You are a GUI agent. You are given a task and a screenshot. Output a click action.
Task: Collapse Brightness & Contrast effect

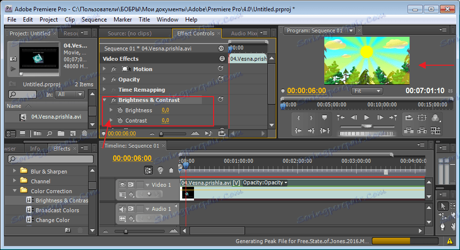point(104,100)
